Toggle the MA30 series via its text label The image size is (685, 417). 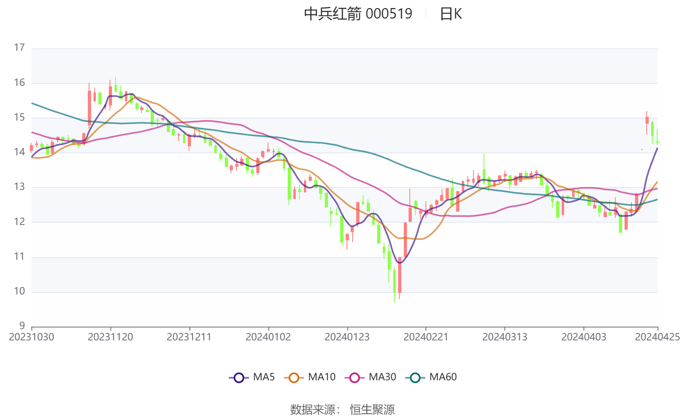(x=382, y=377)
